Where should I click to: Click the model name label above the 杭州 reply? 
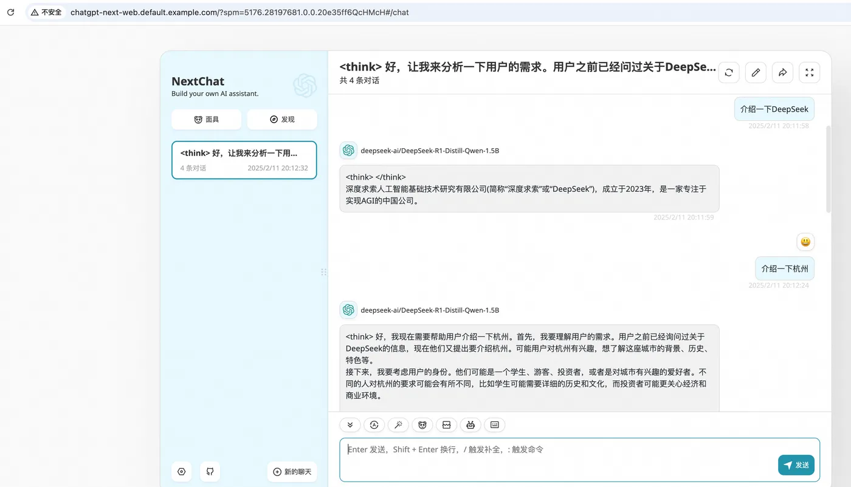pyautogui.click(x=430, y=310)
